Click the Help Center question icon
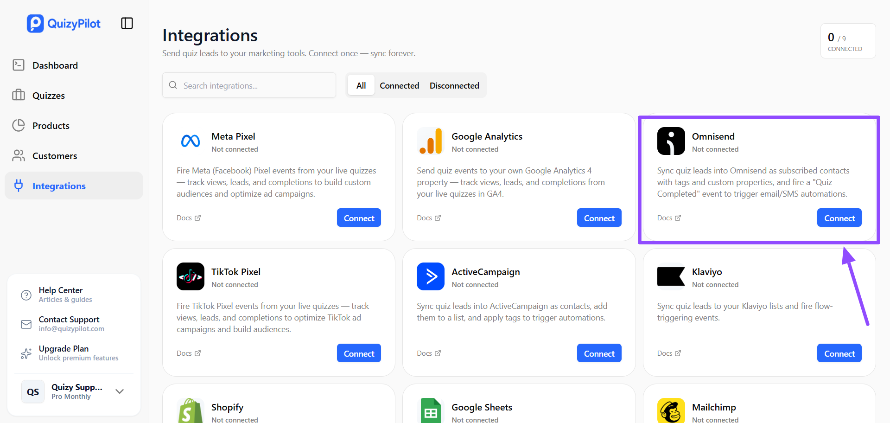This screenshot has height=423, width=890. coord(26,295)
